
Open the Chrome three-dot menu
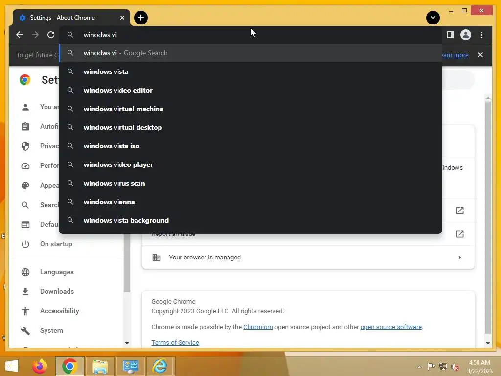click(481, 35)
